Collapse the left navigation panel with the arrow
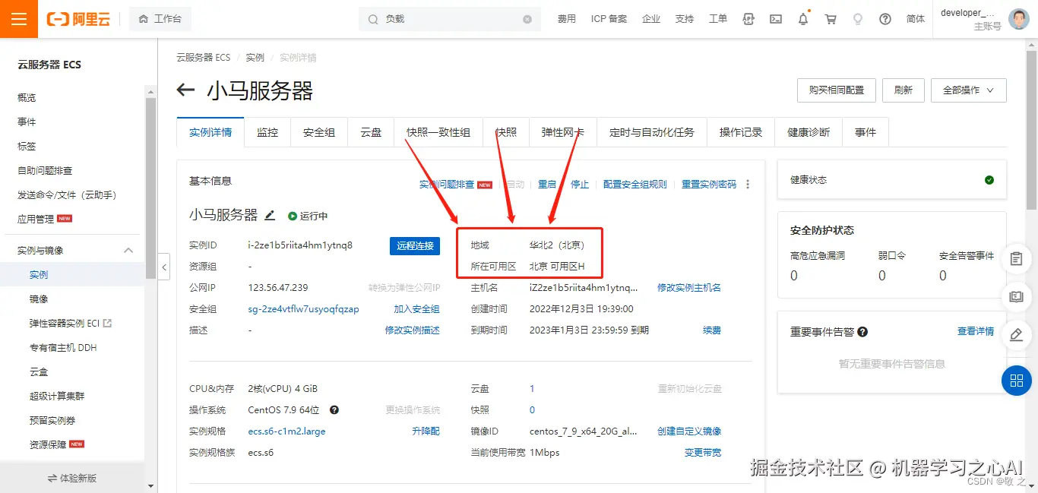Screen dimensions: 1038x493 tap(164, 267)
